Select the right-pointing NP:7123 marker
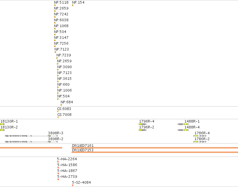This screenshot has height=187, width=238. click(58, 76)
